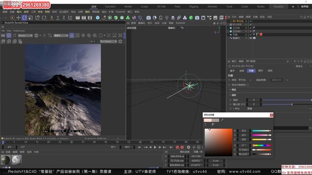Adjust the hue rainbow slider
The width and height of the screenshot is (312, 175).
pyautogui.click(x=262, y=145)
